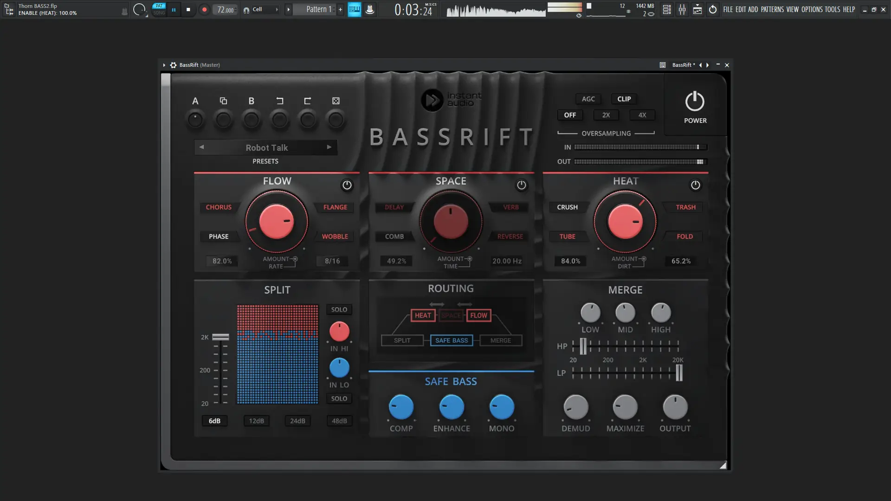Toggle the FLOW section power button
This screenshot has height=501, width=891.
[347, 185]
